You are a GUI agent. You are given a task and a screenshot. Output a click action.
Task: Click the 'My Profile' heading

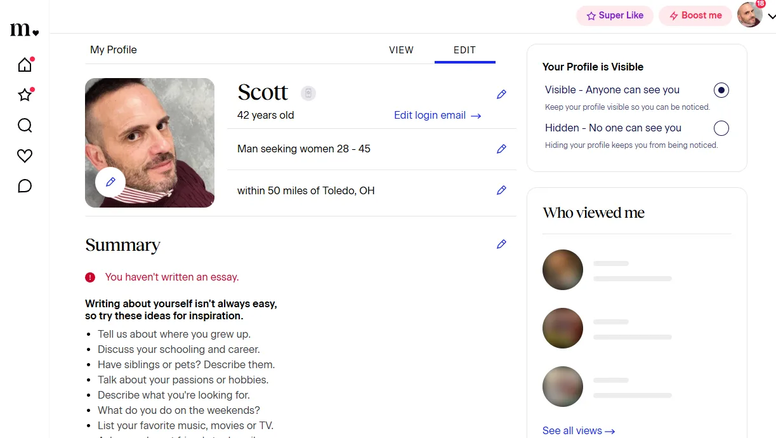point(114,50)
